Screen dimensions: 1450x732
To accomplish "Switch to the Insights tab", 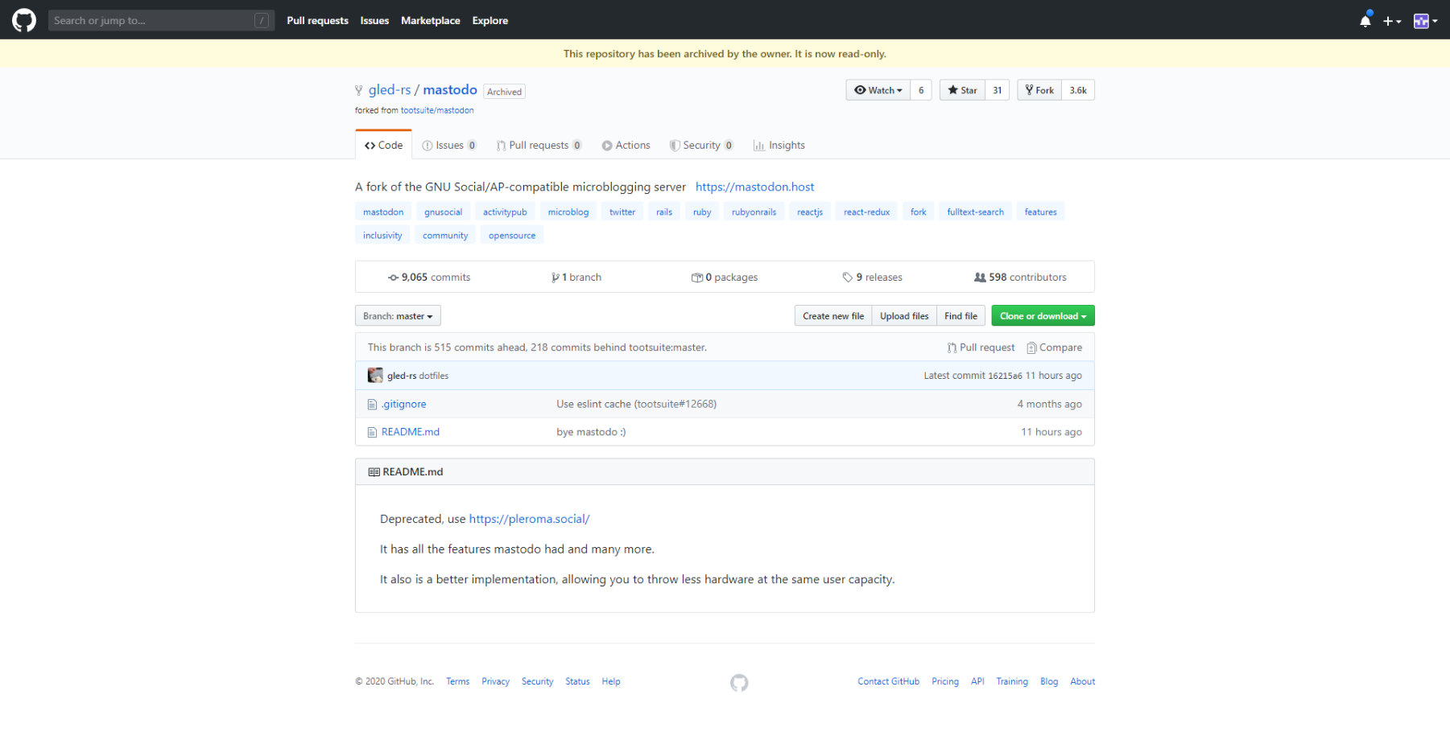I will 779,146.
